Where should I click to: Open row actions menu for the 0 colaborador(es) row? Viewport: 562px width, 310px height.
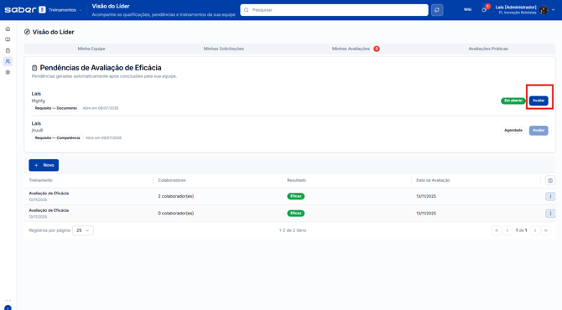point(550,214)
